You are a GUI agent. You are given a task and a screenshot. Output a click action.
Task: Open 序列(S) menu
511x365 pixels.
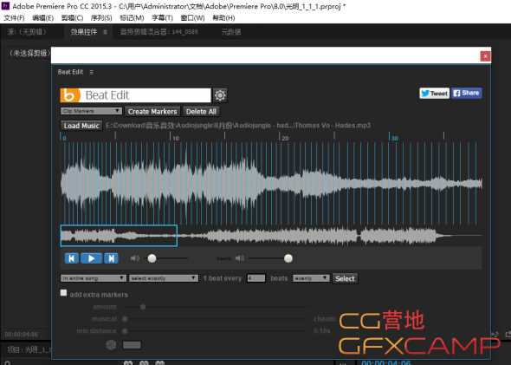click(101, 18)
